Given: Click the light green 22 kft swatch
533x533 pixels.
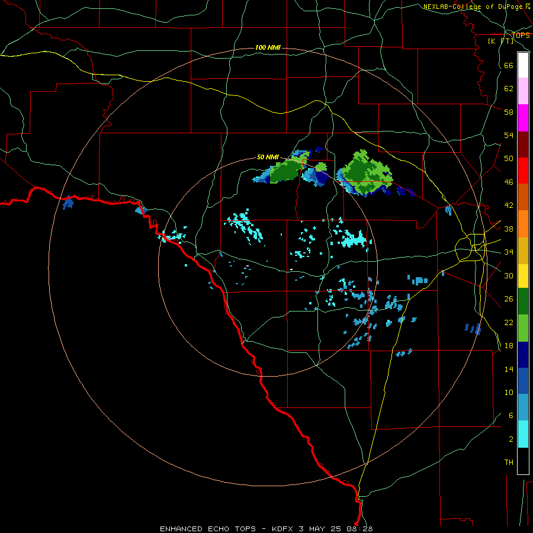Looking at the screenshot, I should pos(523,328).
